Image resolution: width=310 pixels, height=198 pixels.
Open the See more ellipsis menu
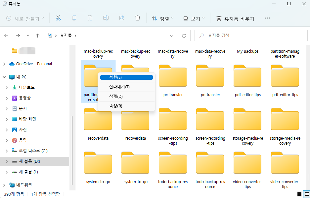[x=267, y=18]
